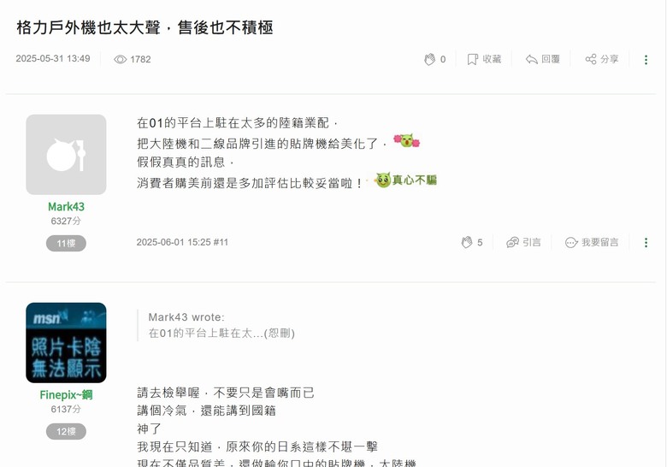Image resolution: width=667 pixels, height=467 pixels.
Task: Applaud Mark43's comment with clap icon
Action: [467, 242]
